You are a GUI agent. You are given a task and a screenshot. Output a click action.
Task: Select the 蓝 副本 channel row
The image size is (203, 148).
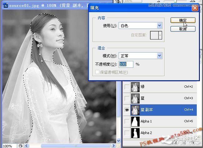tap(160, 110)
